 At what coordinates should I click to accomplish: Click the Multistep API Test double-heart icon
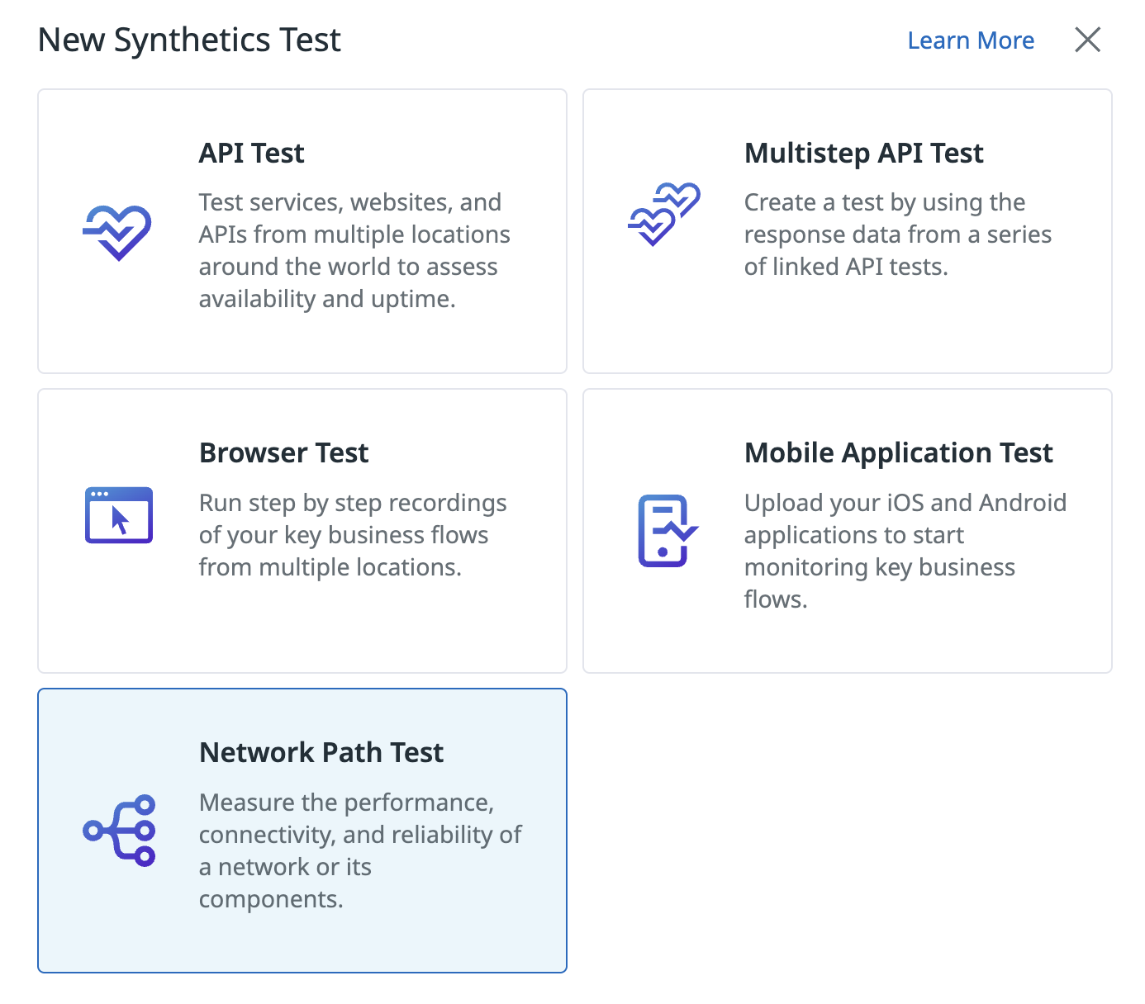pyautogui.click(x=663, y=215)
